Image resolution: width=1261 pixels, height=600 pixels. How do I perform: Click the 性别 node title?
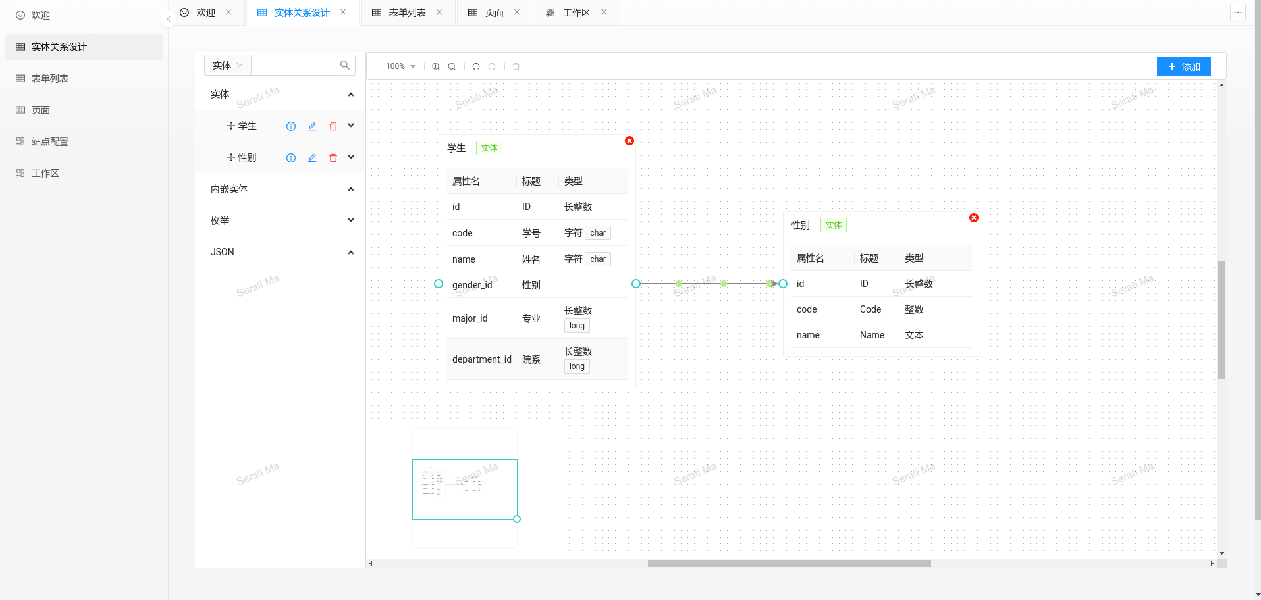click(x=801, y=225)
